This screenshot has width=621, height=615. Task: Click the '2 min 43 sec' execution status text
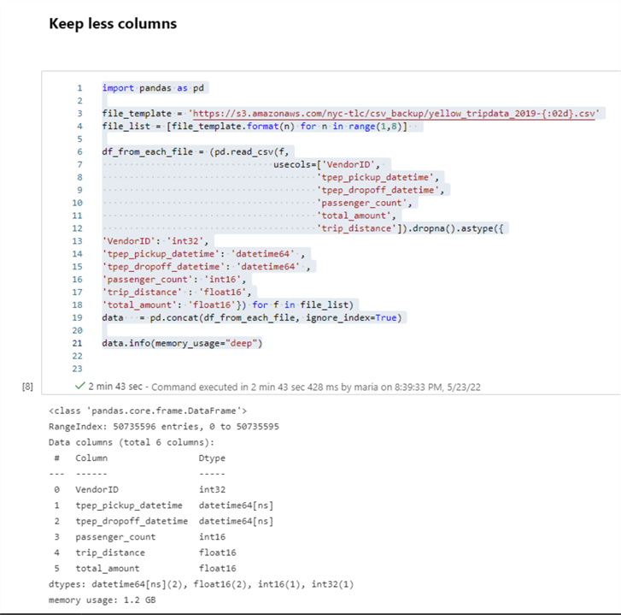[115, 387]
